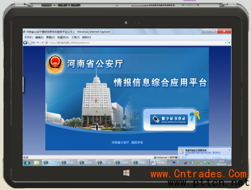This screenshot has height=190, width=251.
Task: Expand the address bar history dropdown
Action: pyautogui.click(x=226, y=43)
